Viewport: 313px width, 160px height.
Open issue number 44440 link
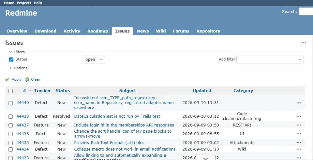(22, 103)
